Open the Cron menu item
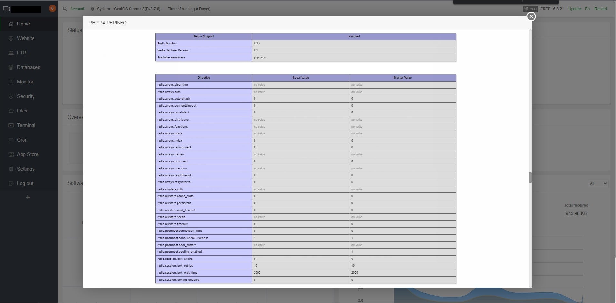Image resolution: width=616 pixels, height=303 pixels. (22, 140)
